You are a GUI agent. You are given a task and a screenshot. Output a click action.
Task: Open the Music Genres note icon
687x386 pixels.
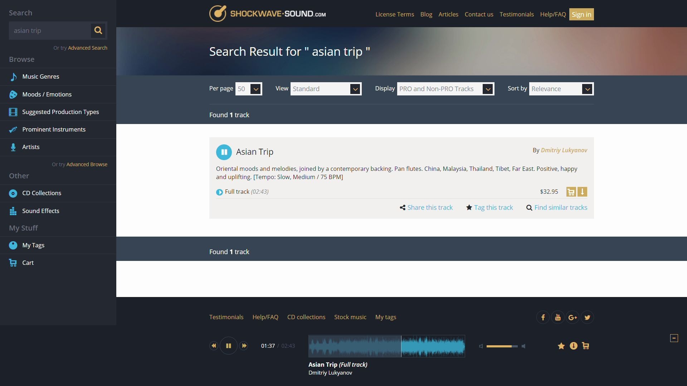point(13,77)
